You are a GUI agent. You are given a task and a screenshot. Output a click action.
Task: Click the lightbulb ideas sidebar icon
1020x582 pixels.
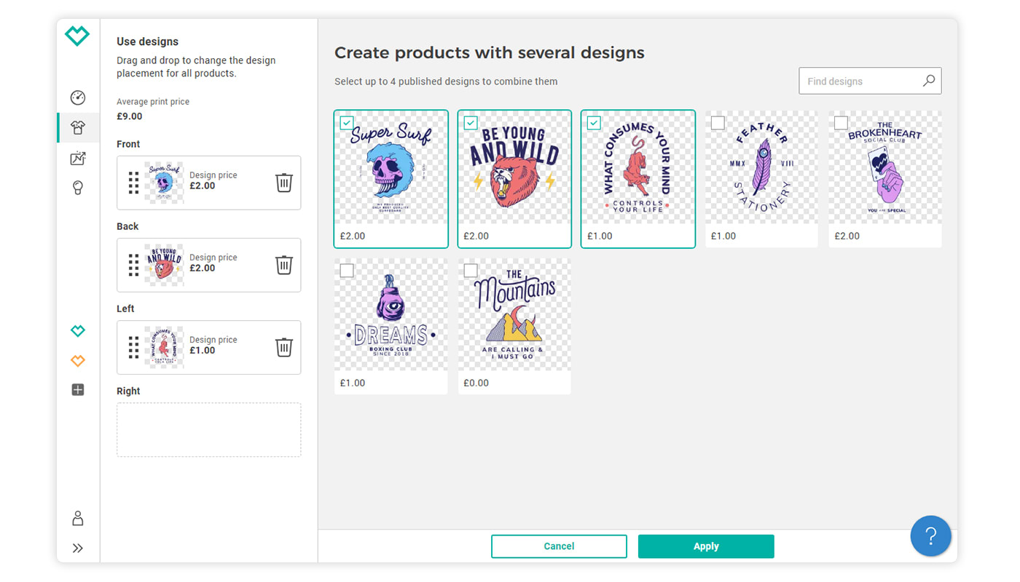tap(78, 188)
